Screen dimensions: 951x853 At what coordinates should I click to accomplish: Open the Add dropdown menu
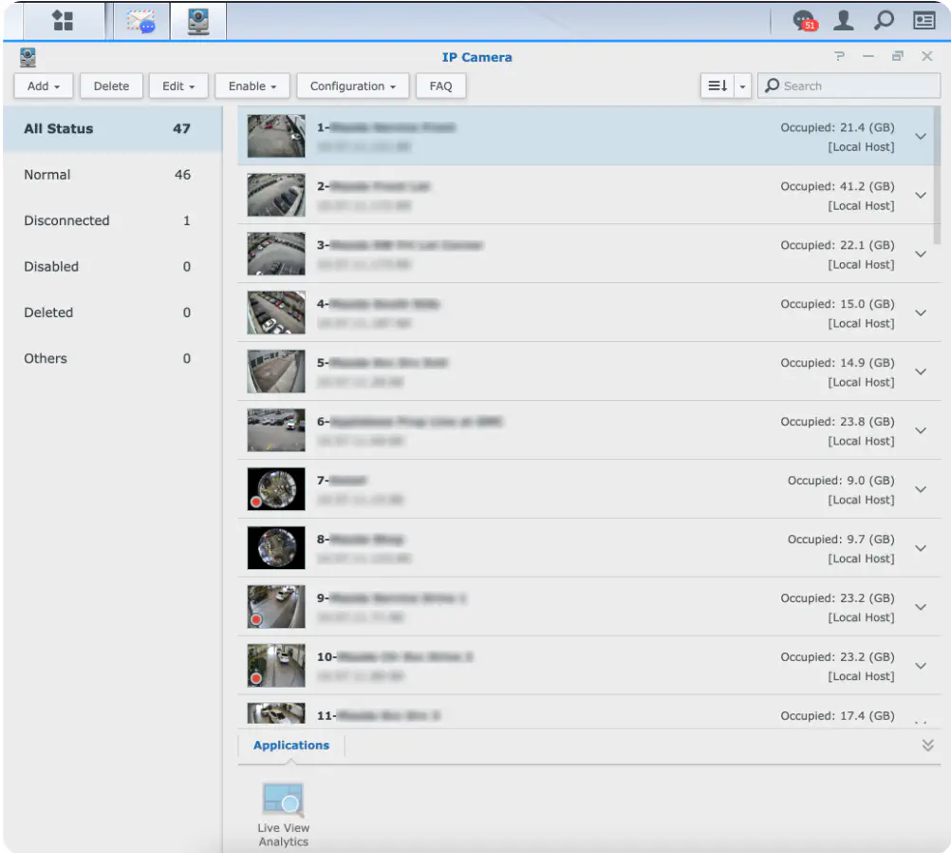coord(44,85)
